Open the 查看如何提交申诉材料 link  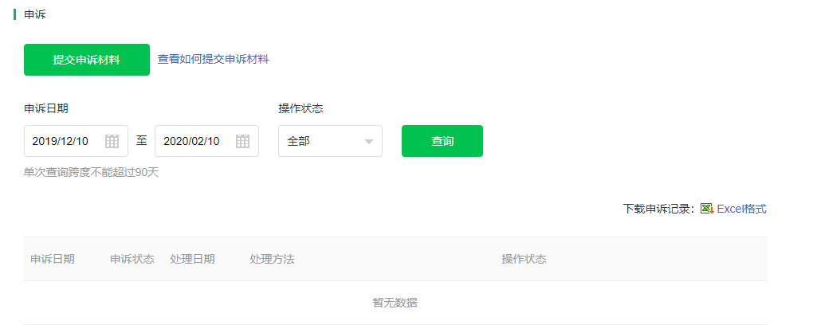click(213, 59)
